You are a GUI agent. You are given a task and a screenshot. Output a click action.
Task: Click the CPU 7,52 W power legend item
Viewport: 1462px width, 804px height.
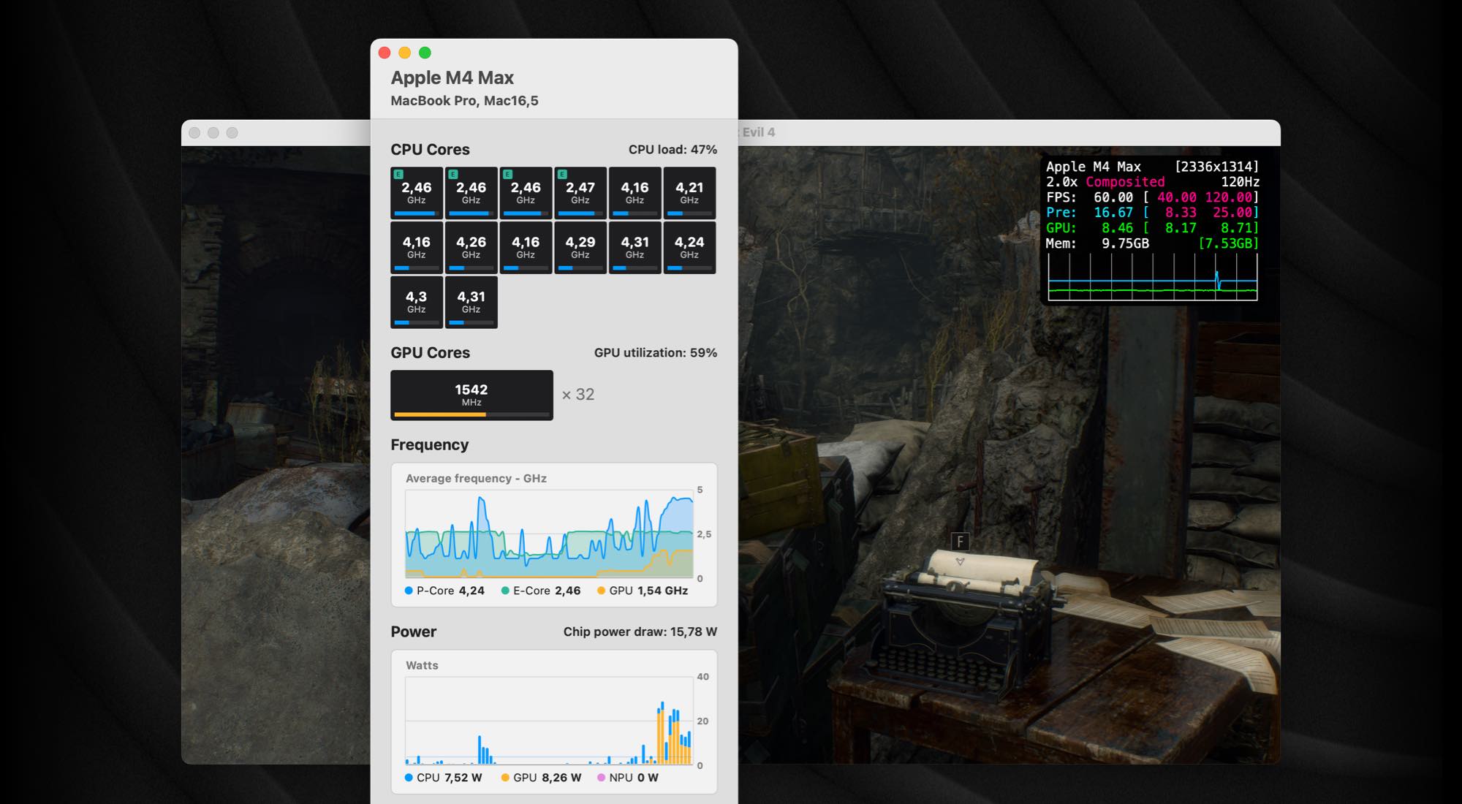click(x=443, y=778)
